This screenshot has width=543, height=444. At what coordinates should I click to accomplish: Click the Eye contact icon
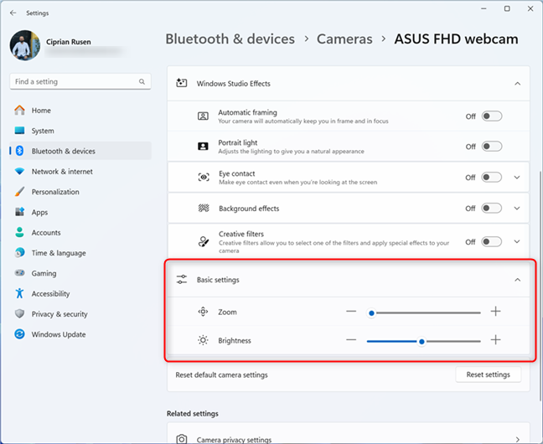204,177
